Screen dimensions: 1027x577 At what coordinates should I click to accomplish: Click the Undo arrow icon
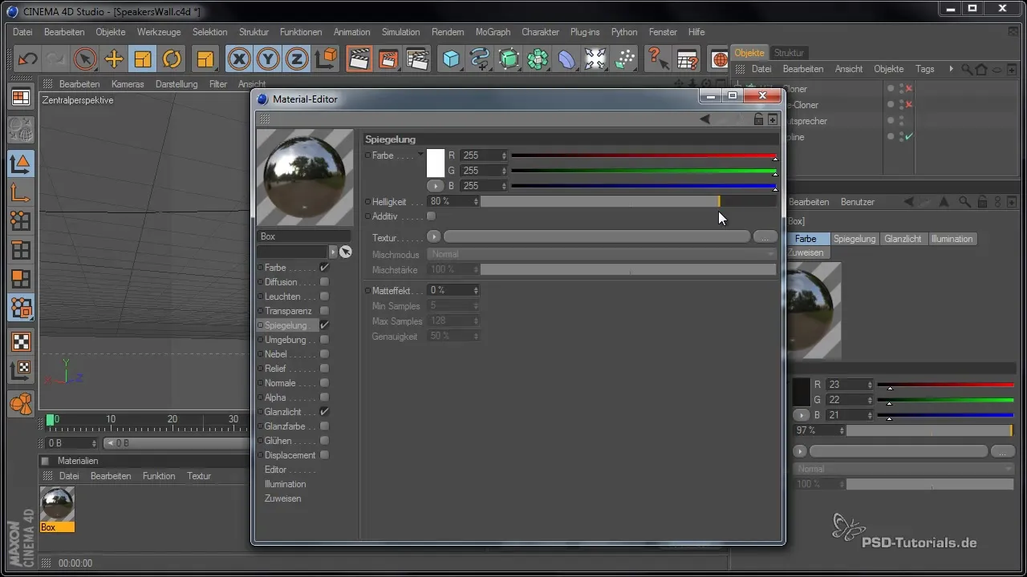pyautogui.click(x=28, y=59)
